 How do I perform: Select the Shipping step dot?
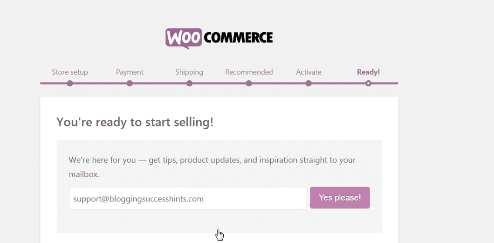[x=189, y=83]
